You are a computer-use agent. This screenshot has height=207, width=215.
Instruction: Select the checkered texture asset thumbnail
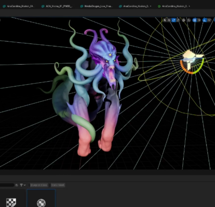click(11, 202)
